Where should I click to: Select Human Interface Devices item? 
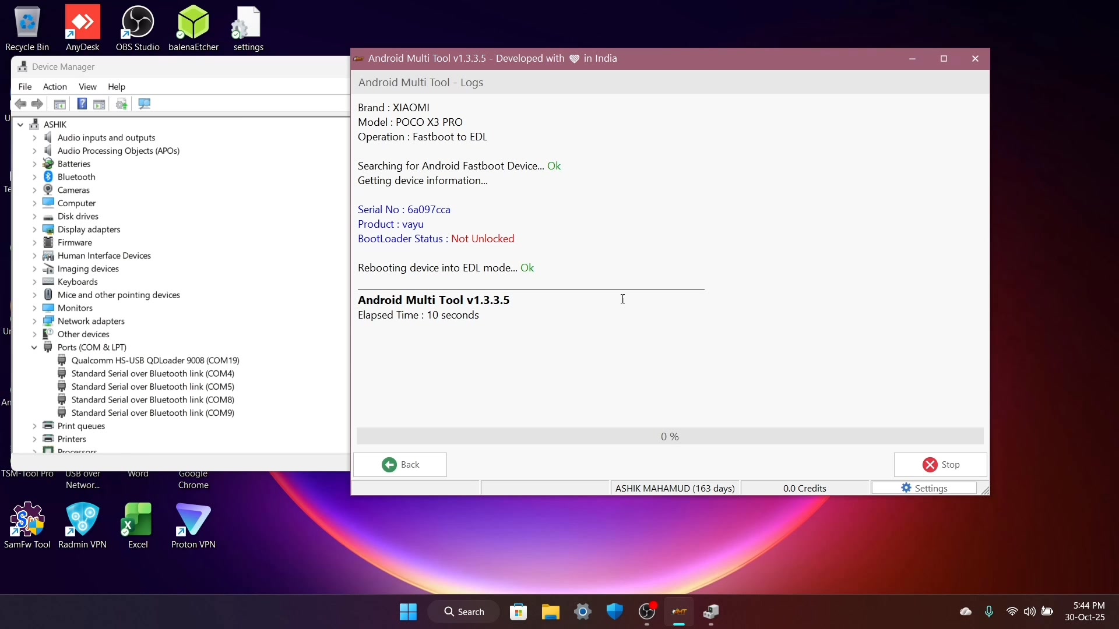coord(104,256)
